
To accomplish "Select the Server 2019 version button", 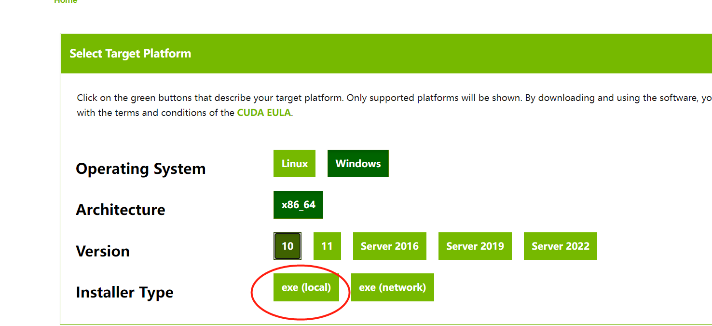I will [x=475, y=246].
